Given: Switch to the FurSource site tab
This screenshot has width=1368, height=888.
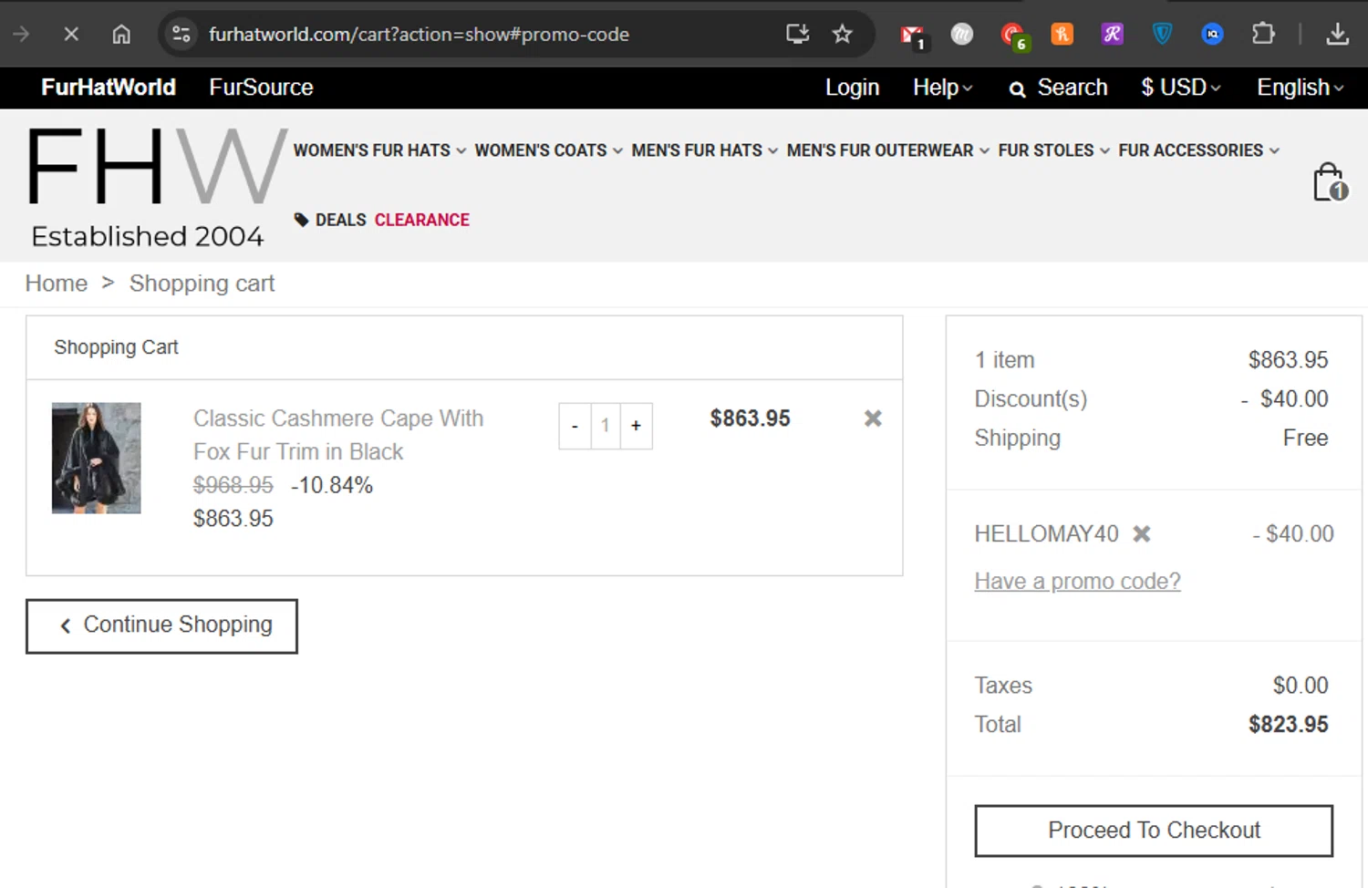Looking at the screenshot, I should (261, 88).
